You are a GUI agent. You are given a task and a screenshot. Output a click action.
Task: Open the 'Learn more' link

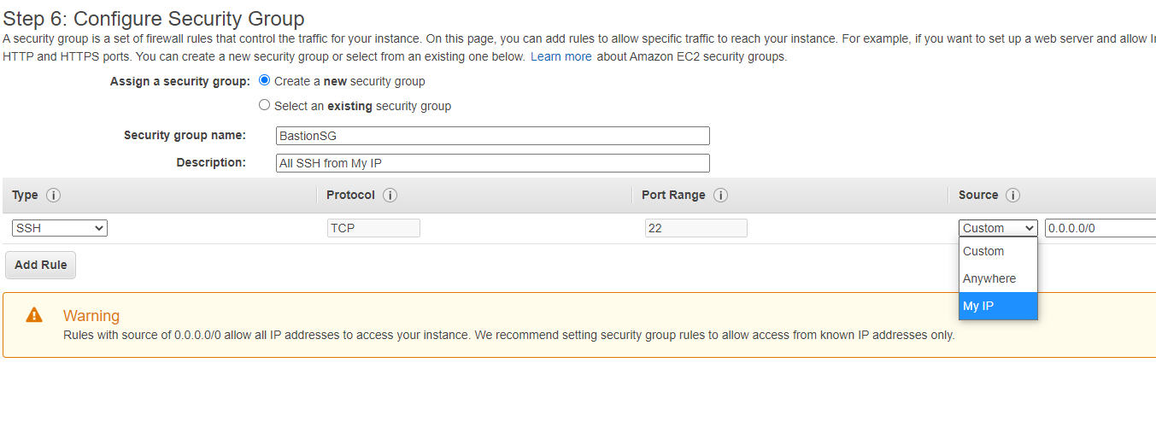tap(560, 57)
